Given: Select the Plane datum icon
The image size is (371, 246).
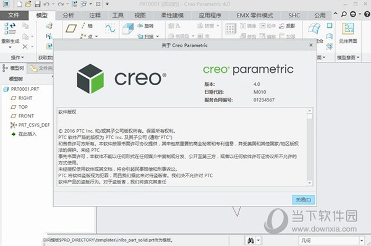Looking at the screenshot, I should tap(71, 28).
